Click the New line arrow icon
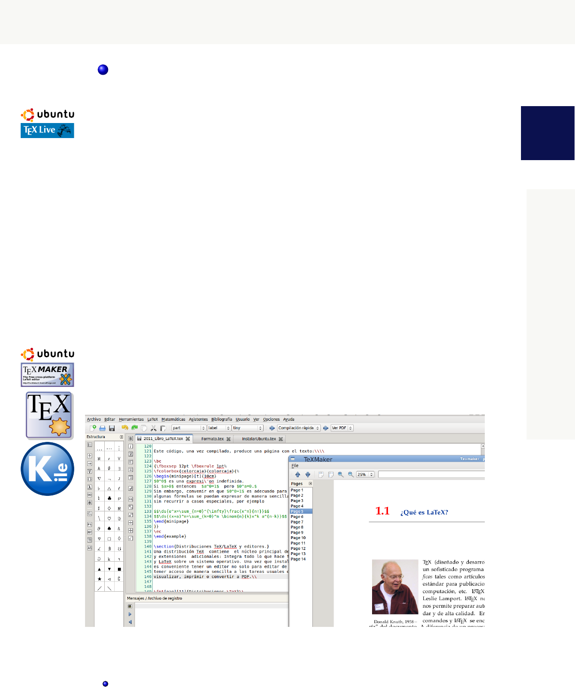This screenshot has height=687, width=575. (x=131, y=489)
